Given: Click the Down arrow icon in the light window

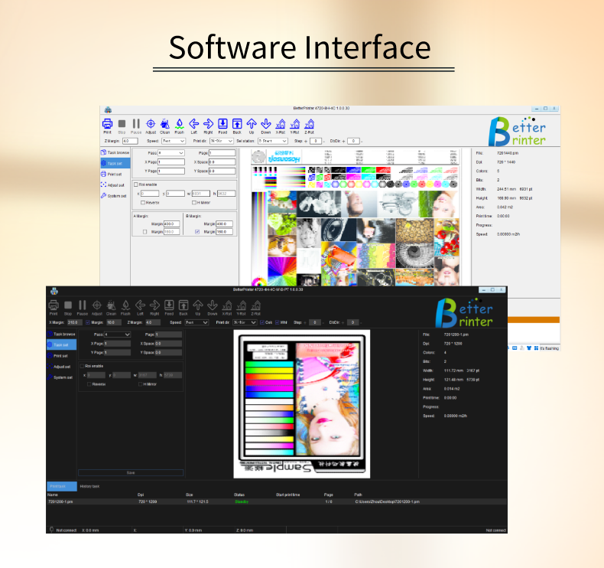Looking at the screenshot, I should coord(266,124).
